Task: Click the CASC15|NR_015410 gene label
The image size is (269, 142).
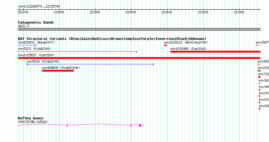Action: [33, 122]
